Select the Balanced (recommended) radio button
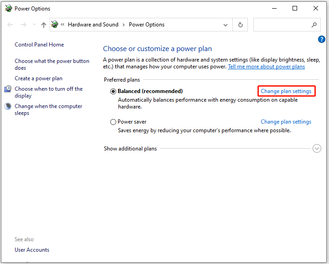The height and width of the screenshot is (264, 329). (113, 91)
